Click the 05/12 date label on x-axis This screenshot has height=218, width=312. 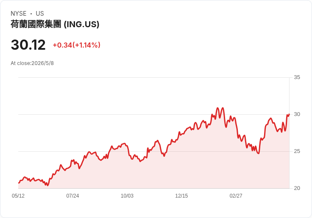[18, 196]
